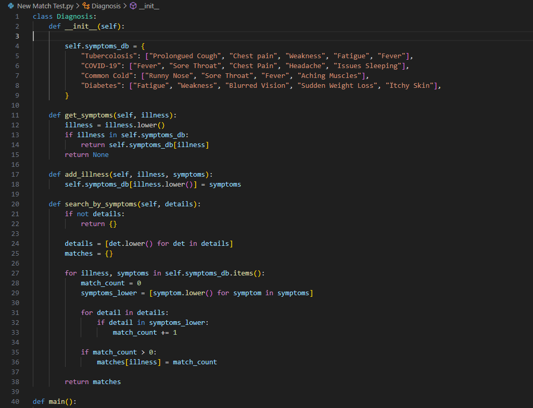Click 'matches[illness] = match_count' line
Screen dimensions: 533x408
(157, 362)
